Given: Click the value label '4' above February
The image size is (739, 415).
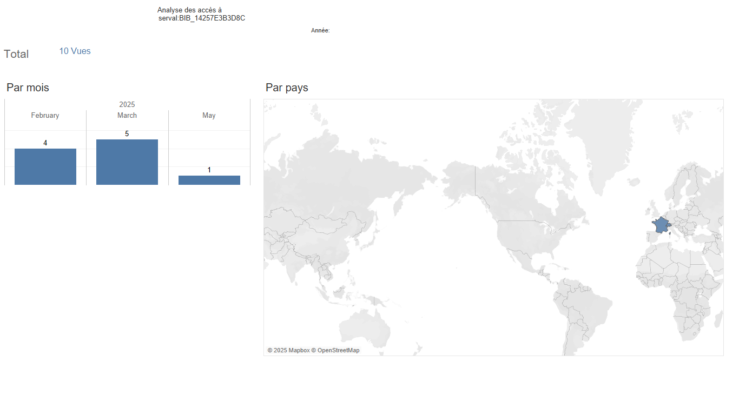Looking at the screenshot, I should click(45, 143).
